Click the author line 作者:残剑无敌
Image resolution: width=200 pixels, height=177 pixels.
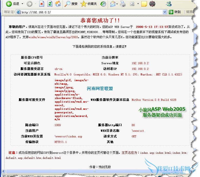click(x=100, y=167)
